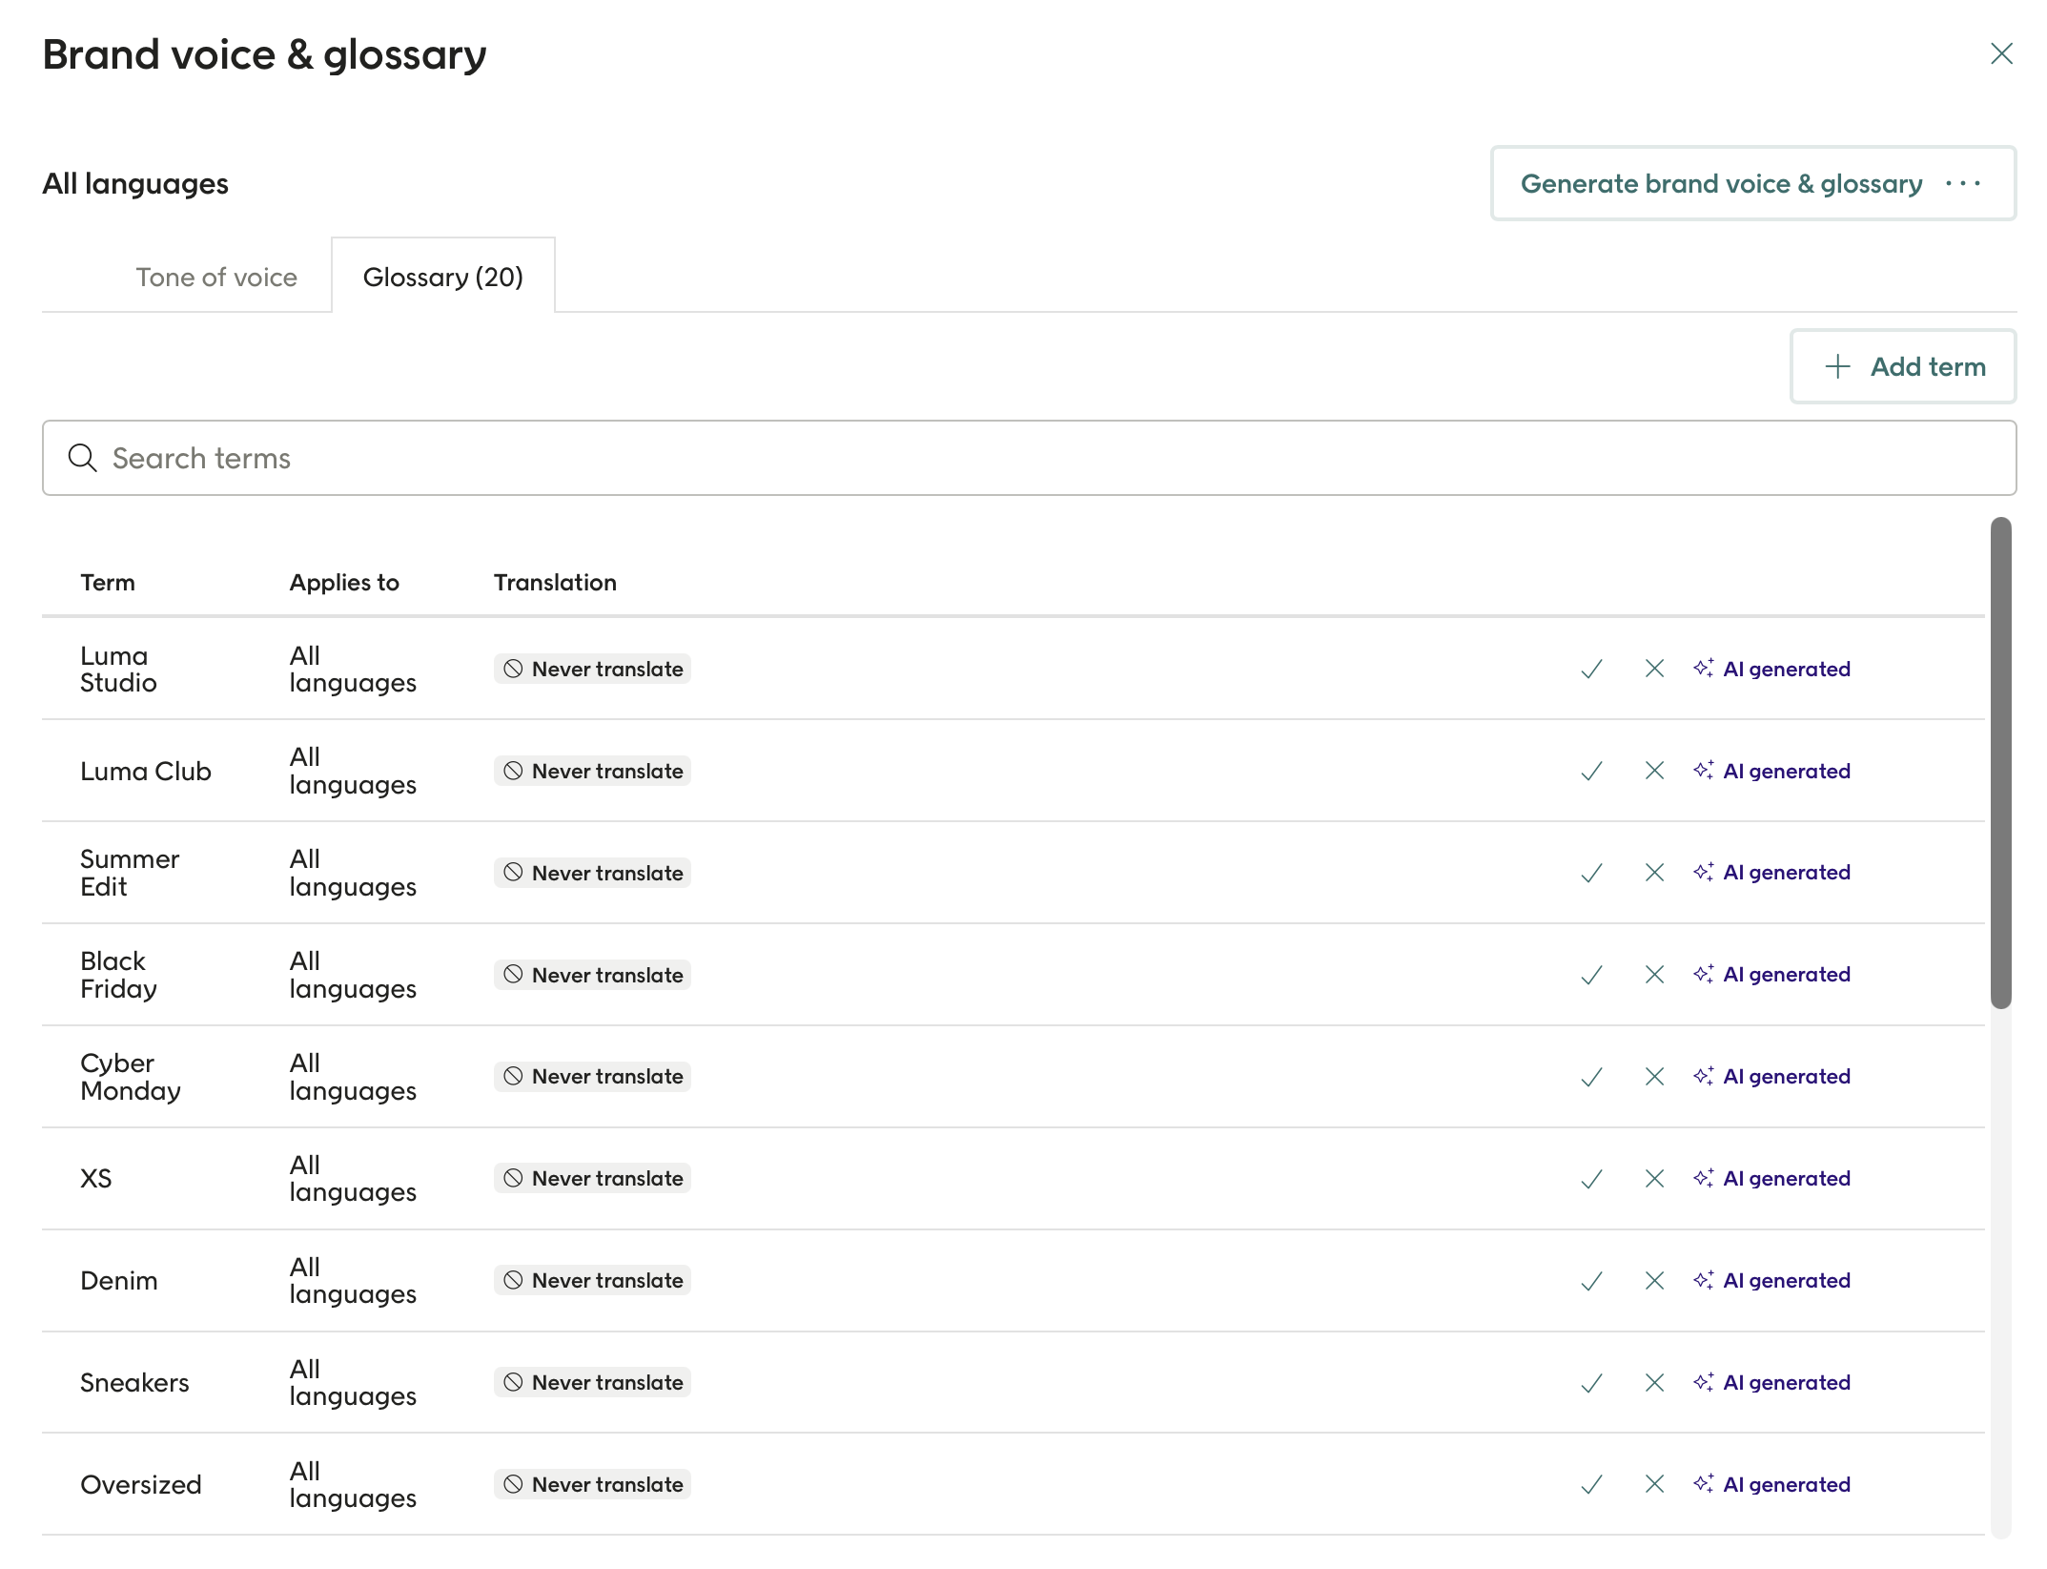Dismiss the Oversized glossary term
The image size is (2047, 1569).
tap(1654, 1485)
